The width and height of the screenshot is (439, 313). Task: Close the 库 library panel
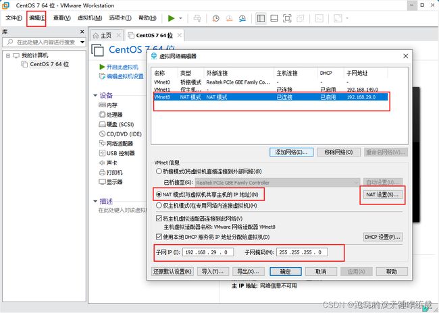(x=82, y=32)
